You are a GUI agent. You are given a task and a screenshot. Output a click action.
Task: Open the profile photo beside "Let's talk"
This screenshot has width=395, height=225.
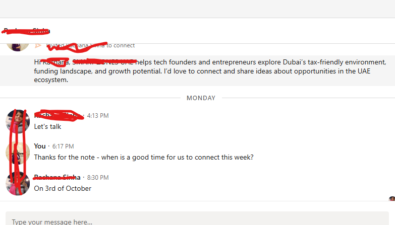point(18,121)
